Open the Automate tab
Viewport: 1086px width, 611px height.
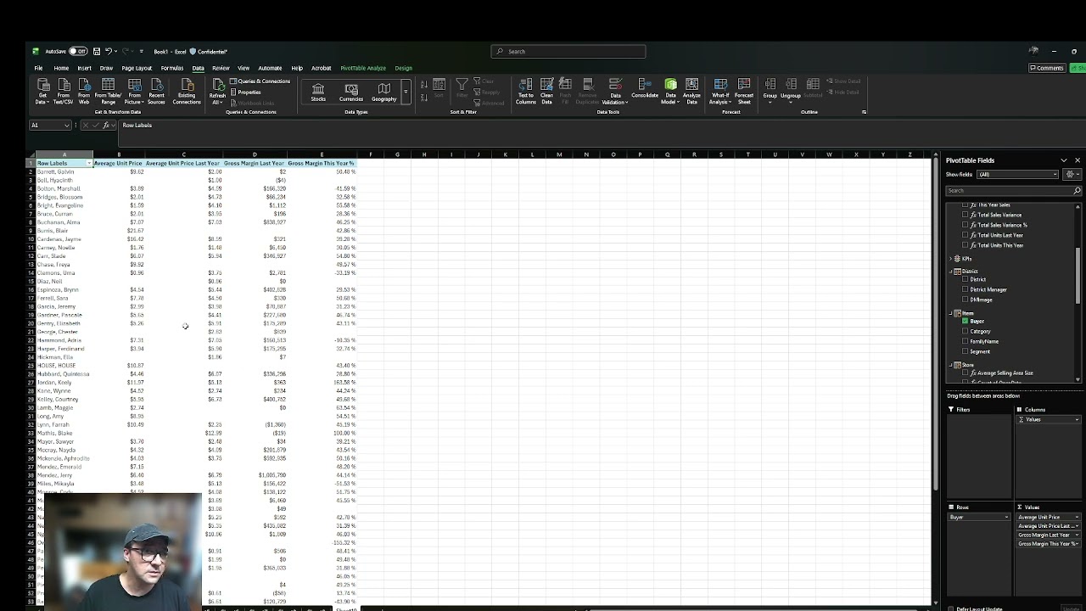click(x=270, y=68)
